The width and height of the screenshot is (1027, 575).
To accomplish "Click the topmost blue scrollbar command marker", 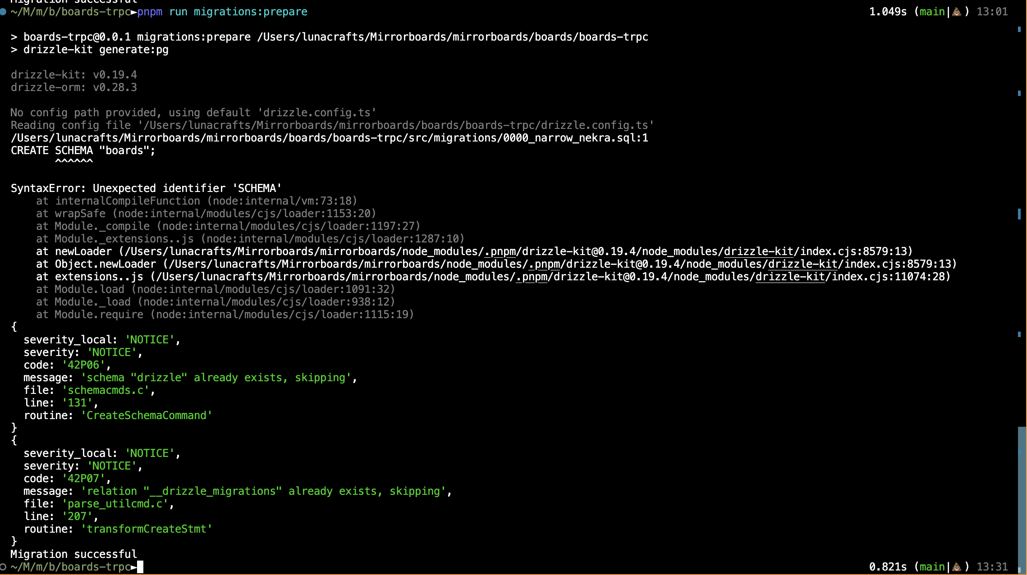I will 1019,29.
